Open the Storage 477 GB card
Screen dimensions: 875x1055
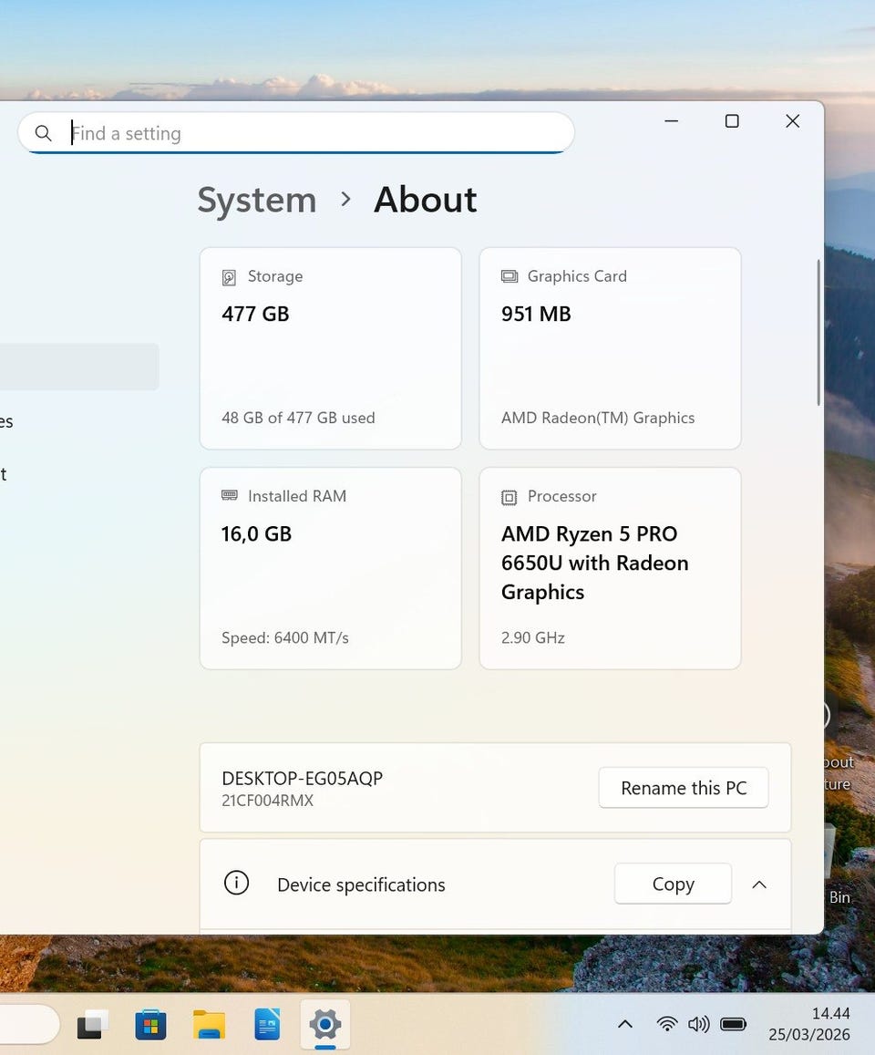[x=330, y=347]
